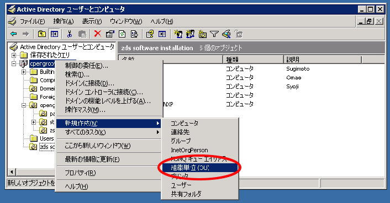This screenshot has height=203, width=390.
Task: Expand the st sub-OU node
Action: coord(34,122)
